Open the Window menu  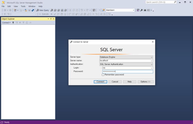[32, 6]
